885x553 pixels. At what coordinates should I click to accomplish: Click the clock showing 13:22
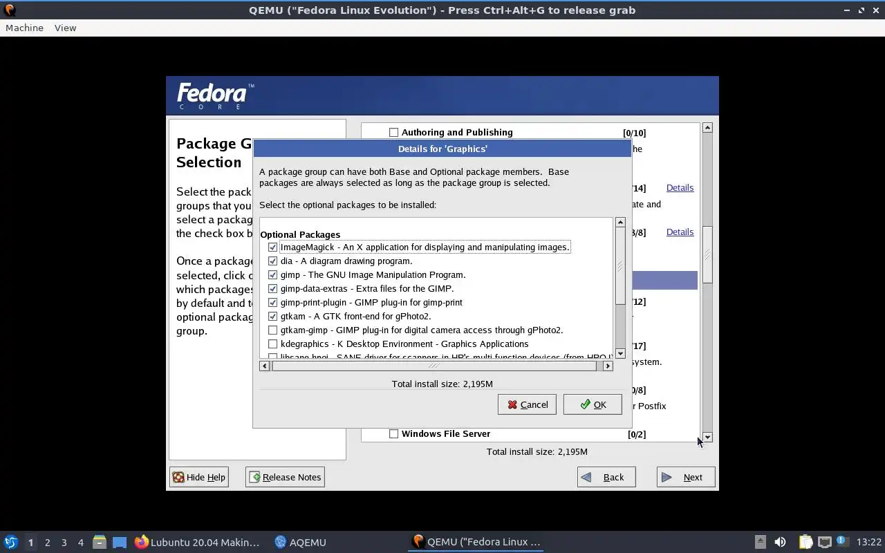click(x=868, y=542)
